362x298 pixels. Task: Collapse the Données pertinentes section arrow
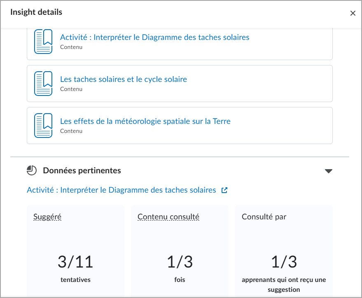(x=328, y=171)
